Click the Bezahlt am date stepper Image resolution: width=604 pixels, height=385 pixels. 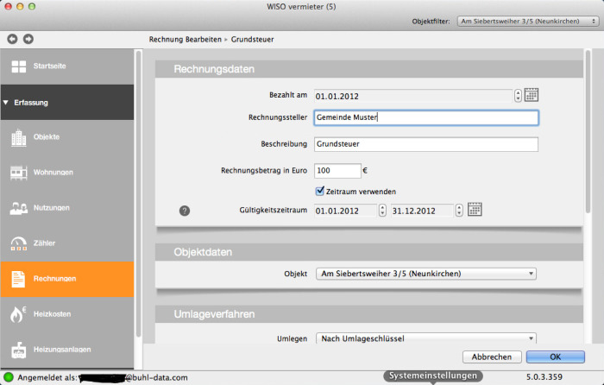[518, 96]
